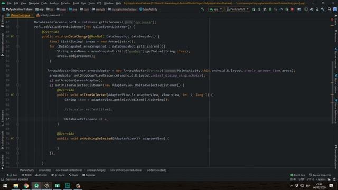Toggle the read-only lock icon in status bar
The image size is (338, 190).
pos(329,179)
